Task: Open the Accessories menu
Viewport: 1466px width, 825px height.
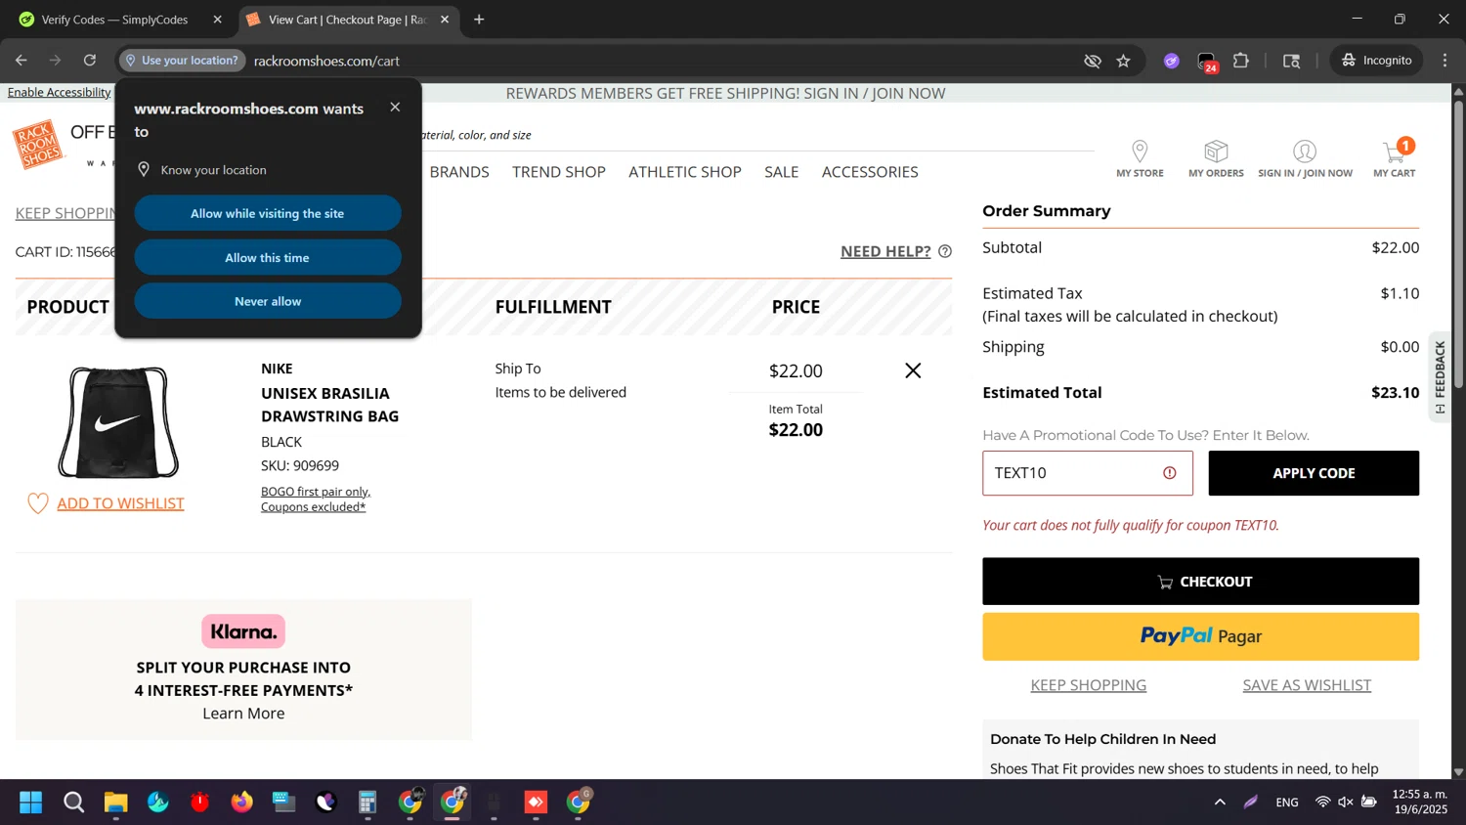Action: (x=870, y=172)
